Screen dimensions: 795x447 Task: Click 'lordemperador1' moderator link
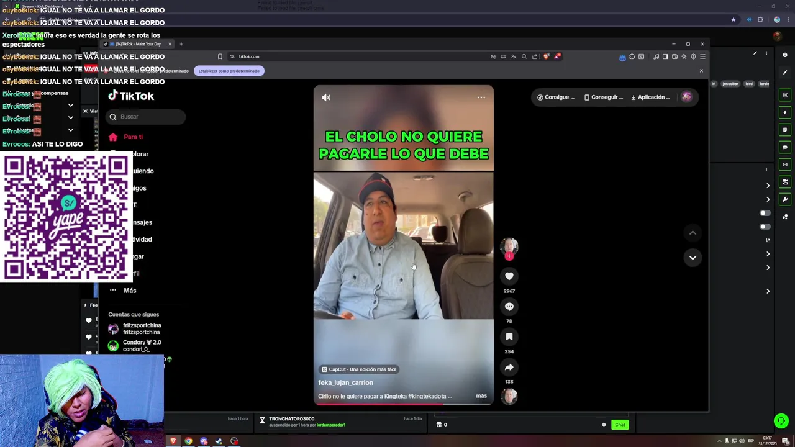[x=331, y=425]
